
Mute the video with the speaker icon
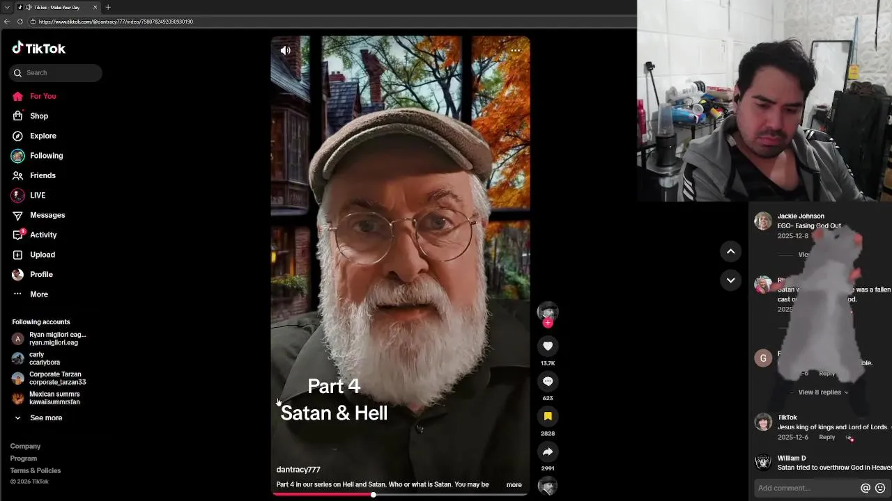pos(285,50)
